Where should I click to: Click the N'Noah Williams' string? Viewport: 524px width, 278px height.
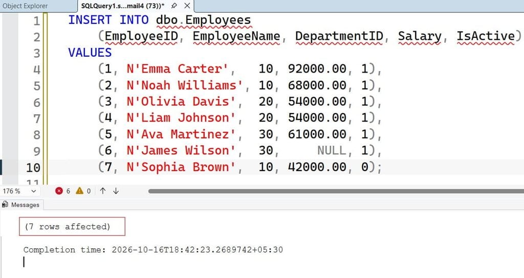[x=185, y=85]
